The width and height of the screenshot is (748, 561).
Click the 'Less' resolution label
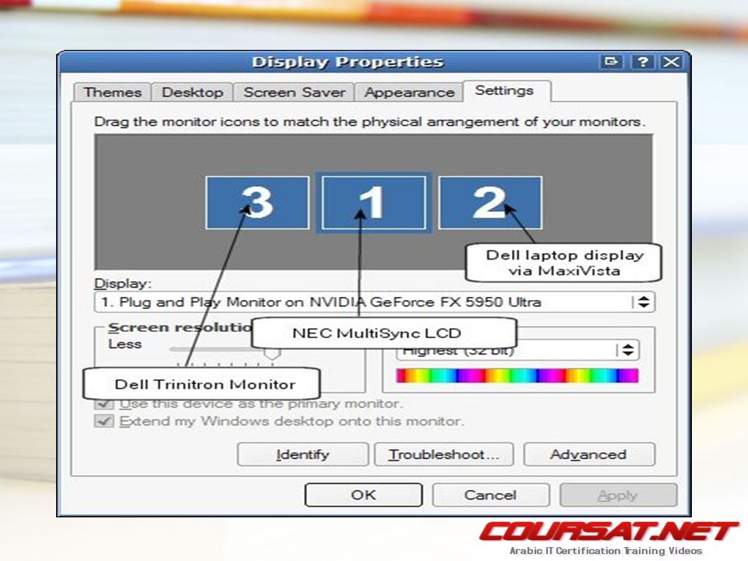pos(125,344)
